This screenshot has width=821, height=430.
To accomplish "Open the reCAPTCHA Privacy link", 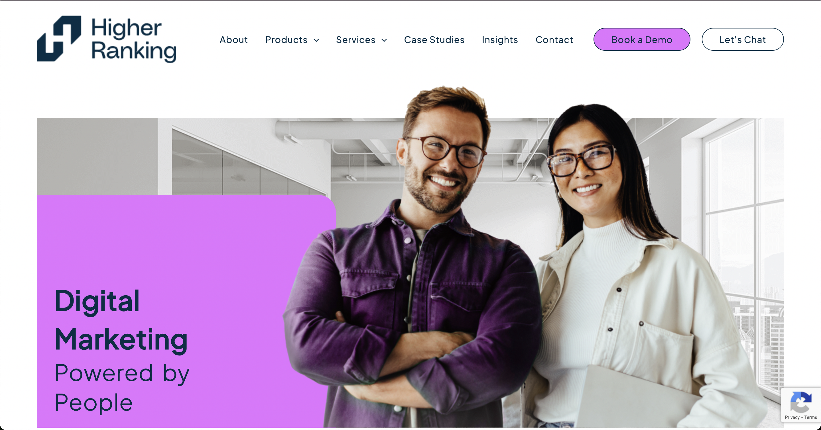I will pos(792,417).
